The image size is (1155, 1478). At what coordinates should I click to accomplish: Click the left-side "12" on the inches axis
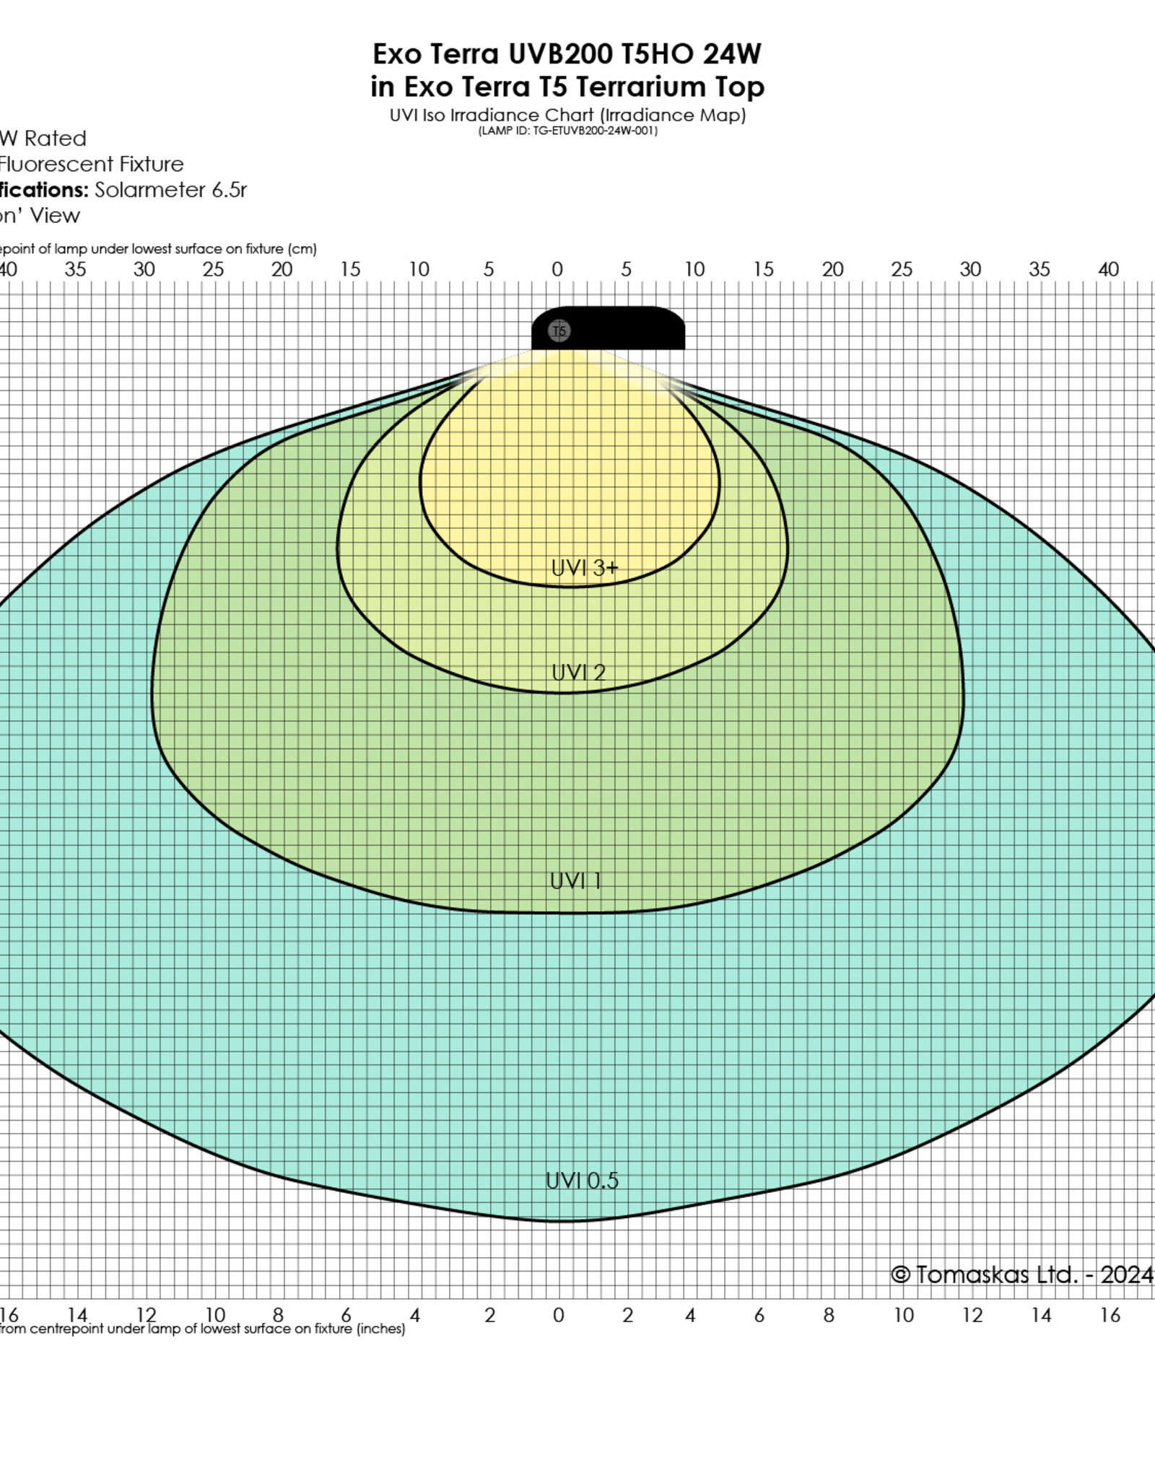[147, 1316]
